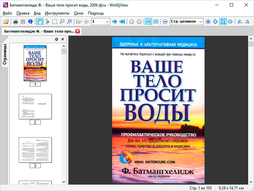
Task: Select the text selection cursor tool
Action: (x=47, y=22)
